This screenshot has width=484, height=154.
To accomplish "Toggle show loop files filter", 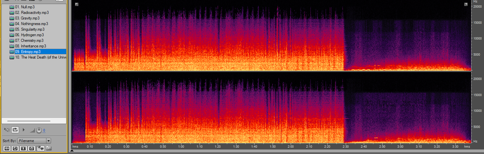I will (15, 148).
